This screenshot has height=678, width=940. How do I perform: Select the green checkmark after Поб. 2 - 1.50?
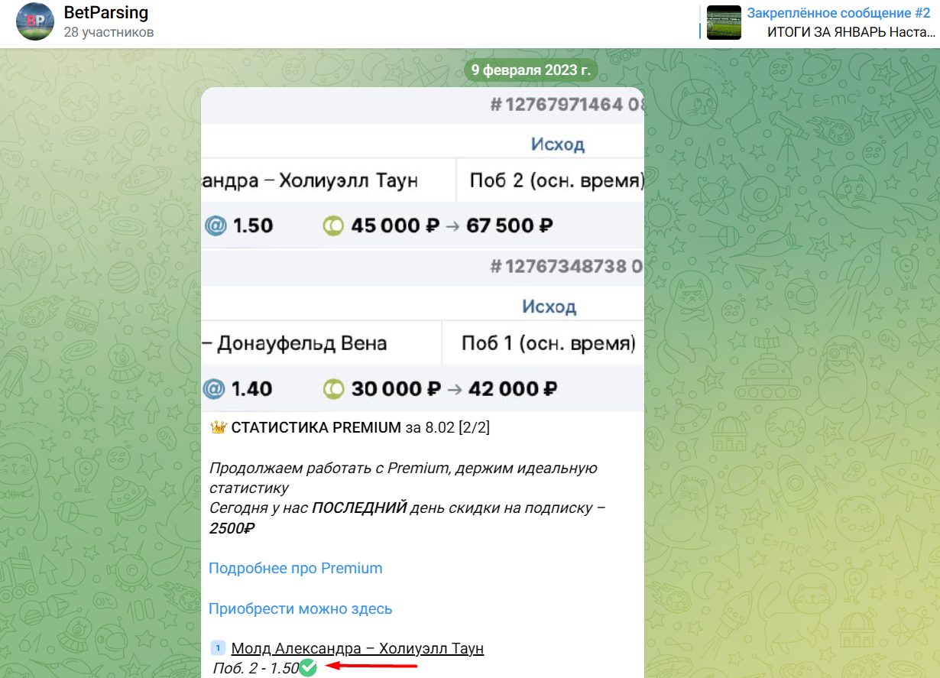[x=308, y=667]
